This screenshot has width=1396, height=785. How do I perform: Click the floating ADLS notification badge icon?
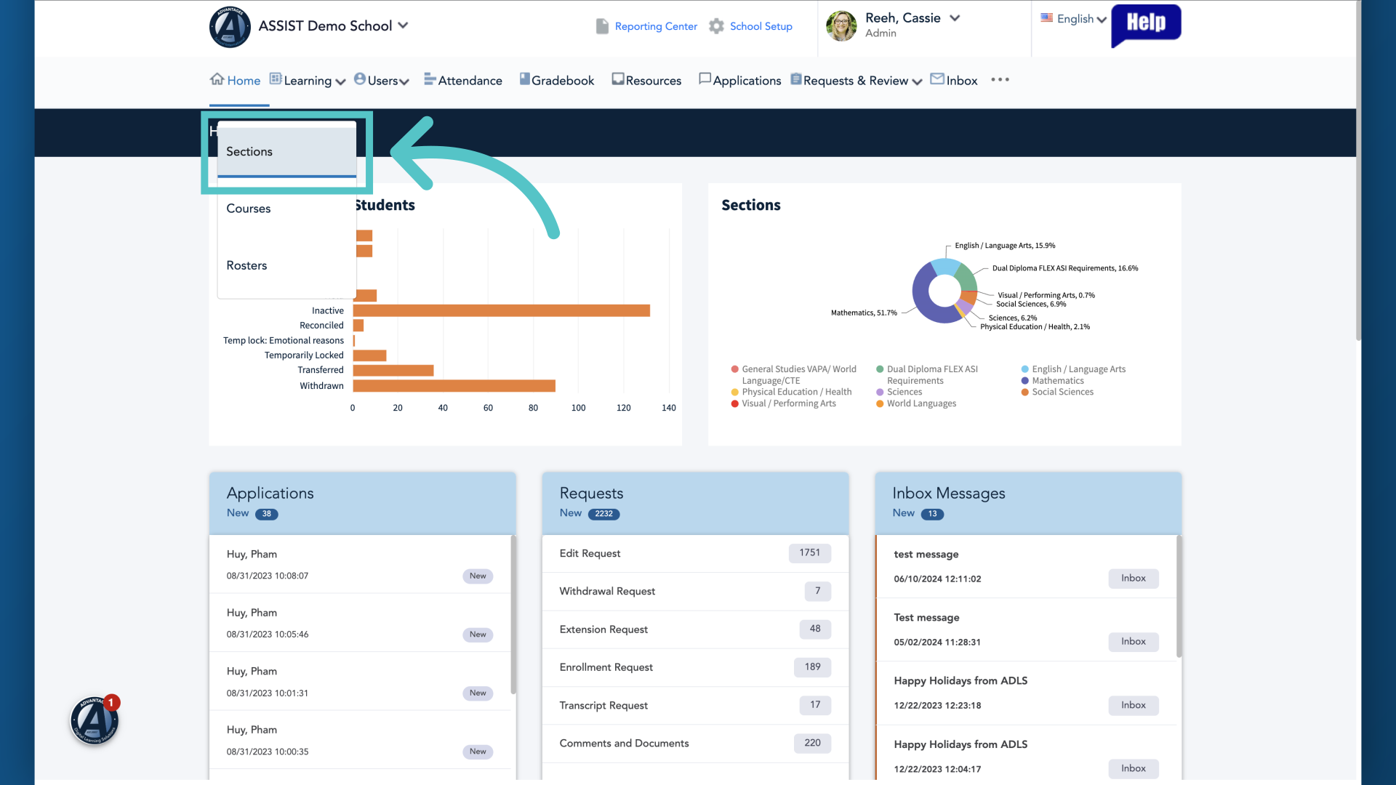pos(95,720)
